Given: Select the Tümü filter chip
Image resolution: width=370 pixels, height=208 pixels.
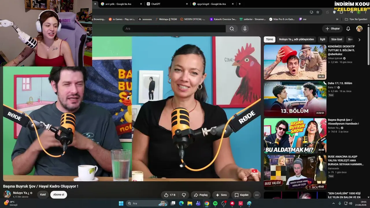Looking at the screenshot, I should point(269,39).
